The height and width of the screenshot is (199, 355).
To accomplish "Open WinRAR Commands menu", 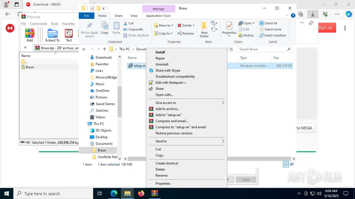I will 38,23.
